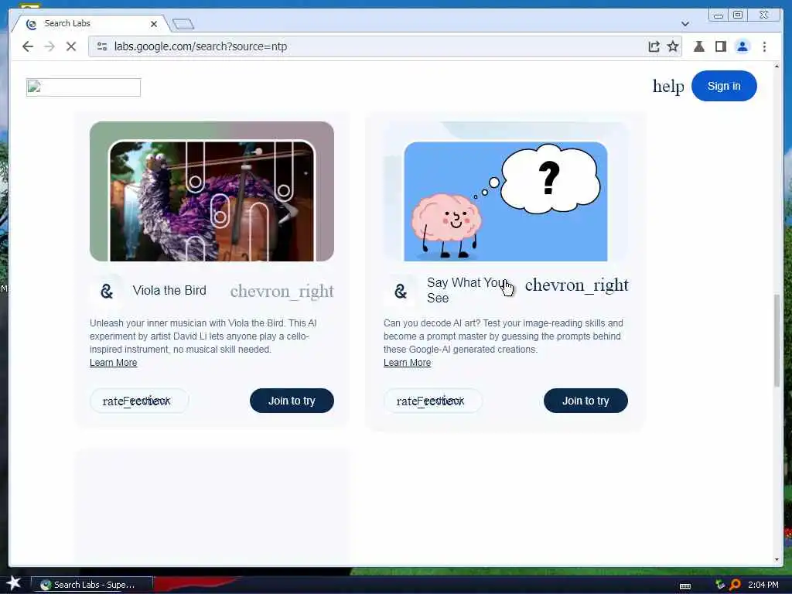View site information icon in address bar
This screenshot has height=594, width=792.
click(x=102, y=46)
